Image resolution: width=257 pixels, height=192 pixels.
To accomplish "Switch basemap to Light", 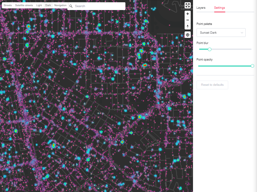I will [x=39, y=5].
